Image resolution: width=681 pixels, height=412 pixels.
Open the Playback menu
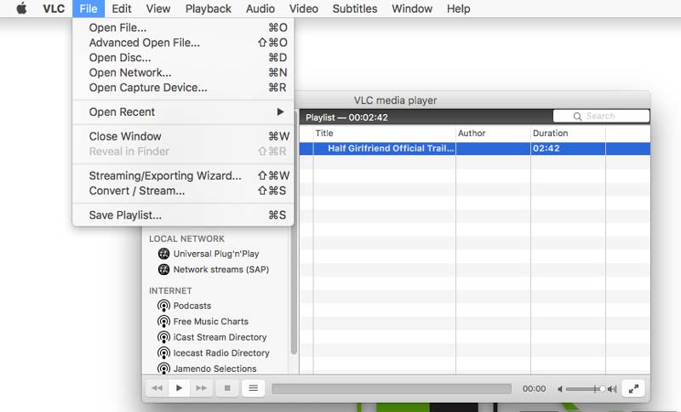208,9
